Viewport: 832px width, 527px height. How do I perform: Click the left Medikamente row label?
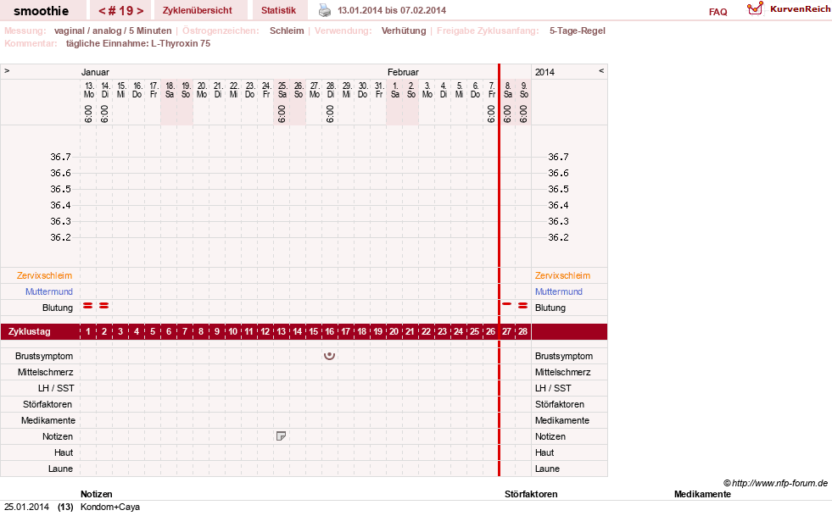click(48, 420)
